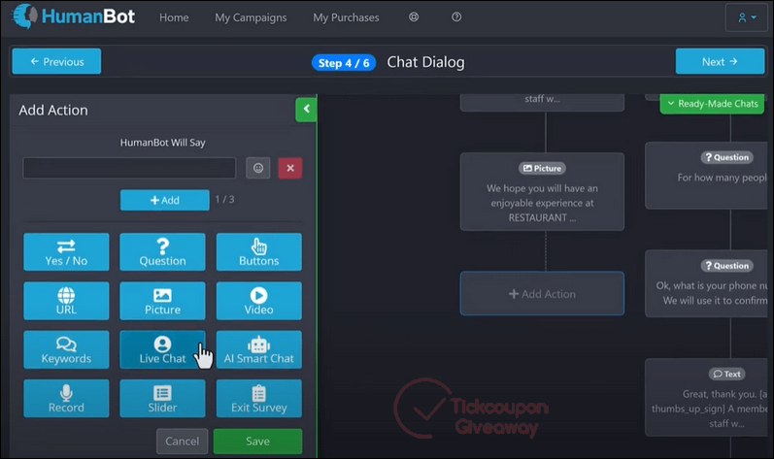Click the HumanBot Will Say text field
This screenshot has width=774, height=459.
129,168
